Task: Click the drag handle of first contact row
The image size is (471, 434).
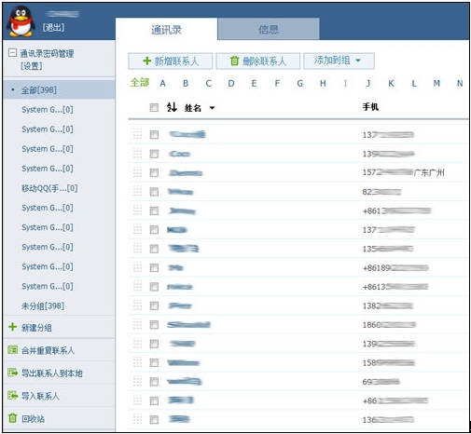Action: tap(137, 134)
